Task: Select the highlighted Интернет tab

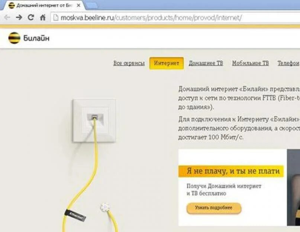Action: [167, 63]
